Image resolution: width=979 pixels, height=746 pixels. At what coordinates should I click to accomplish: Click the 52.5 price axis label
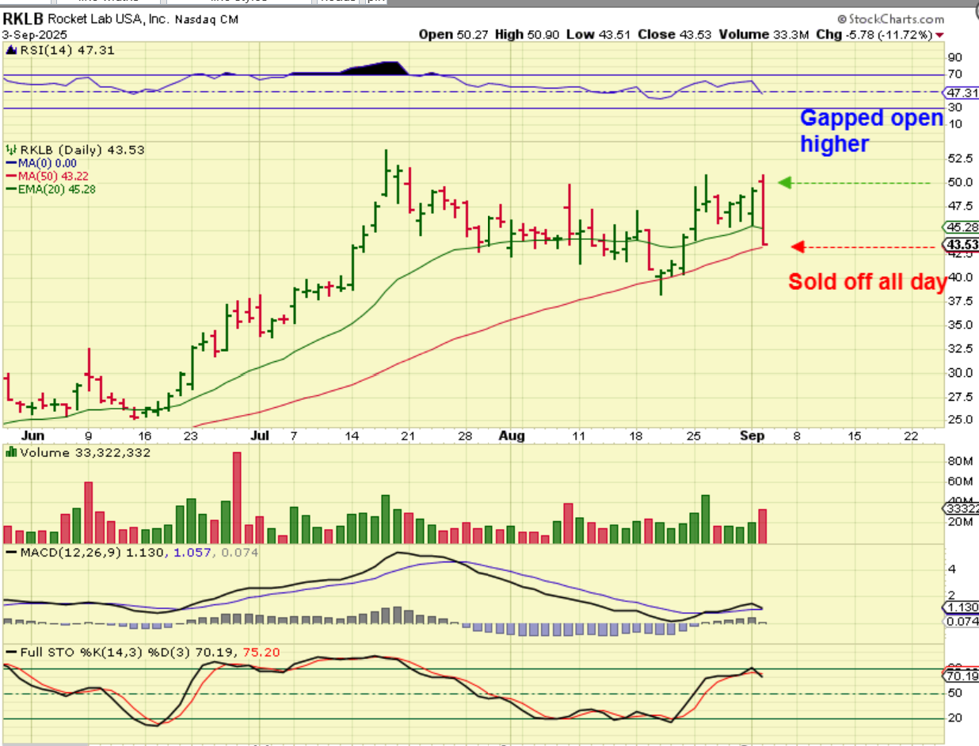(960, 158)
